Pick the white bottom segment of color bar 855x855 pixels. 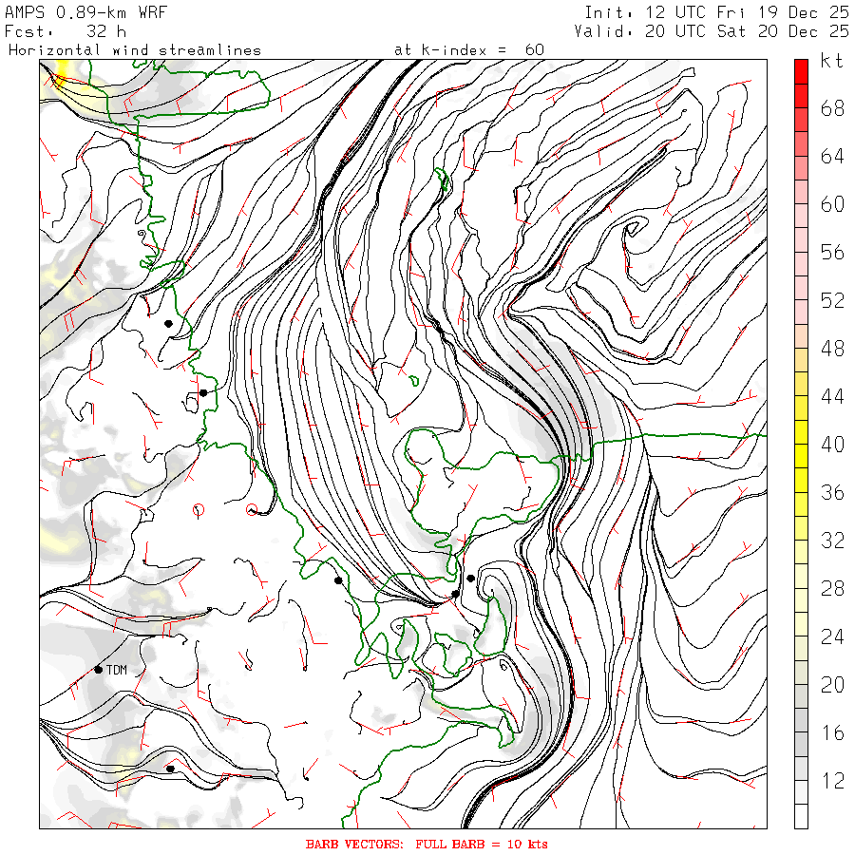pos(801,816)
